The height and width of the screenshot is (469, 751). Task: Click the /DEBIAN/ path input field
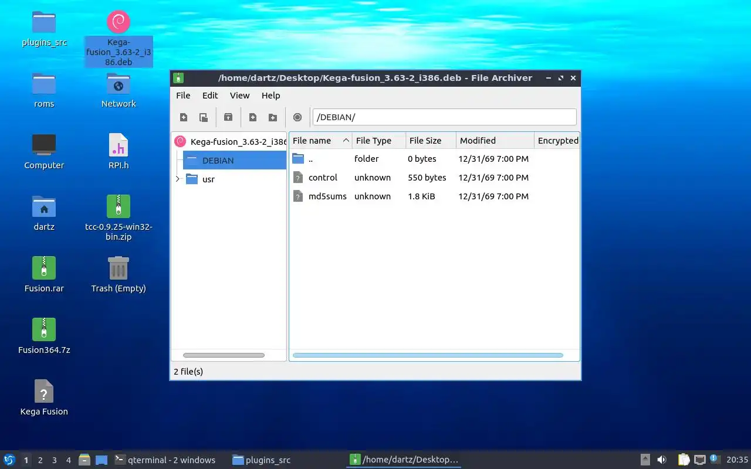tap(444, 117)
